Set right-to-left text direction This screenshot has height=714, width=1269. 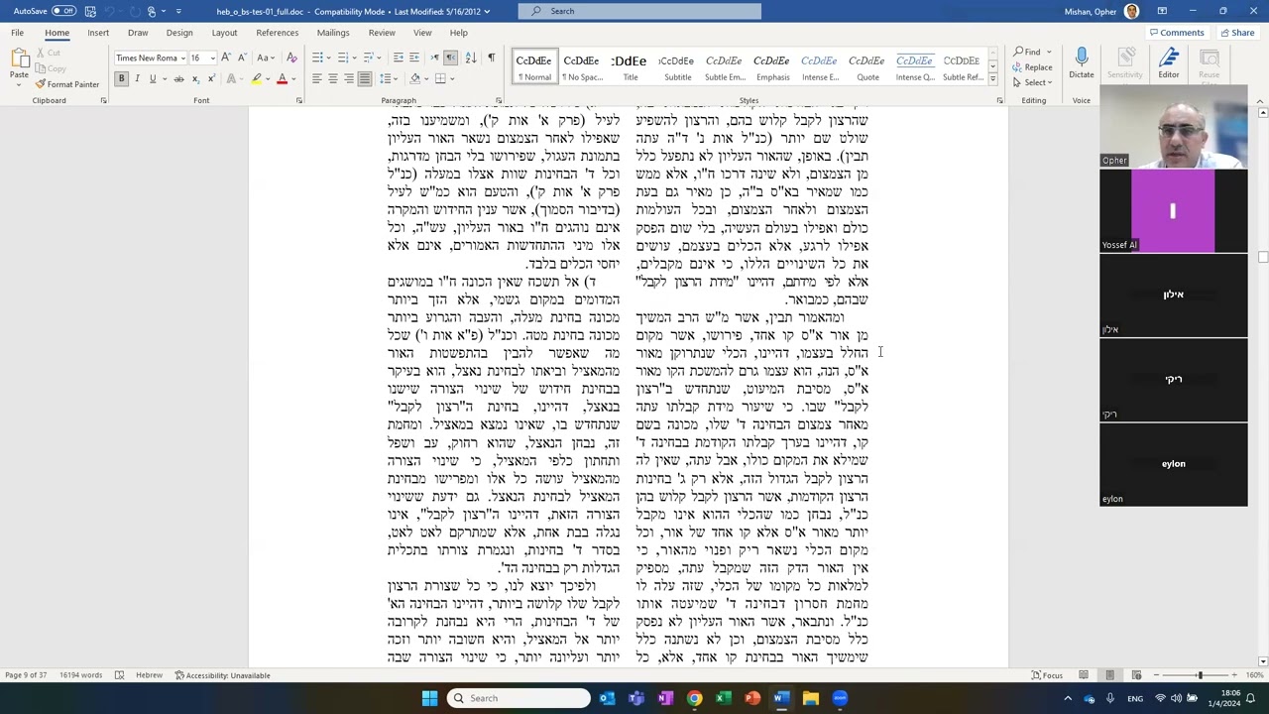(x=451, y=58)
